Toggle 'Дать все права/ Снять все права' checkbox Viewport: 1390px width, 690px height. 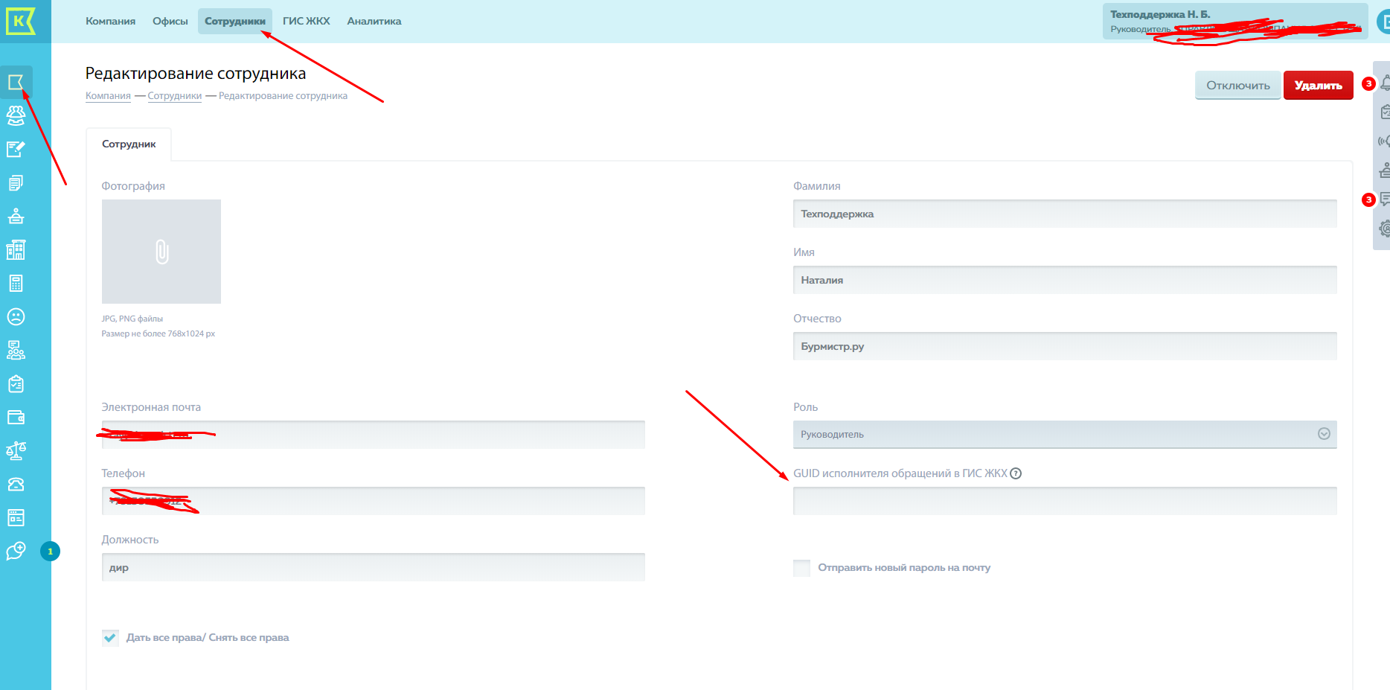[x=110, y=638]
